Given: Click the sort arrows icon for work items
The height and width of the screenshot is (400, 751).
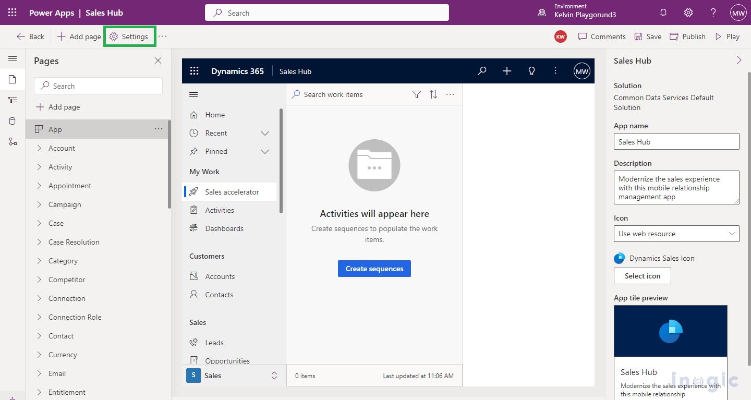Looking at the screenshot, I should point(433,94).
